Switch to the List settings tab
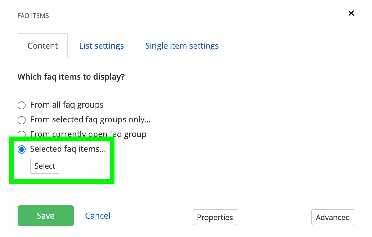Viewport: 372px width, 237px height. 101,45
